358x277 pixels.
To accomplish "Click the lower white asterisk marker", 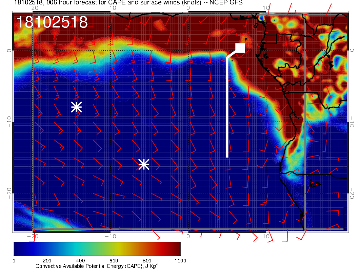I will pyautogui.click(x=144, y=164).
